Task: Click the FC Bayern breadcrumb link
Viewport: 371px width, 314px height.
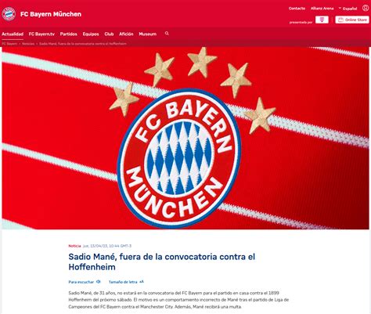Action: 9,44
